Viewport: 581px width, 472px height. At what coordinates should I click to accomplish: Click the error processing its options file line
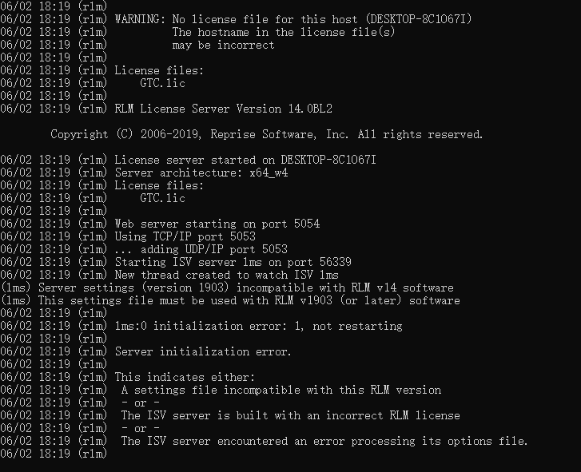(x=265, y=442)
